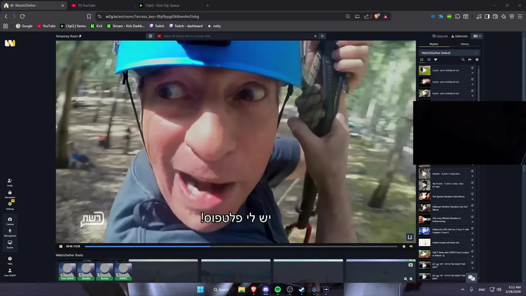Expand the Watch2Gether Default playlist dropdown
The height and width of the screenshot is (296, 526).
pyautogui.click(x=449, y=53)
